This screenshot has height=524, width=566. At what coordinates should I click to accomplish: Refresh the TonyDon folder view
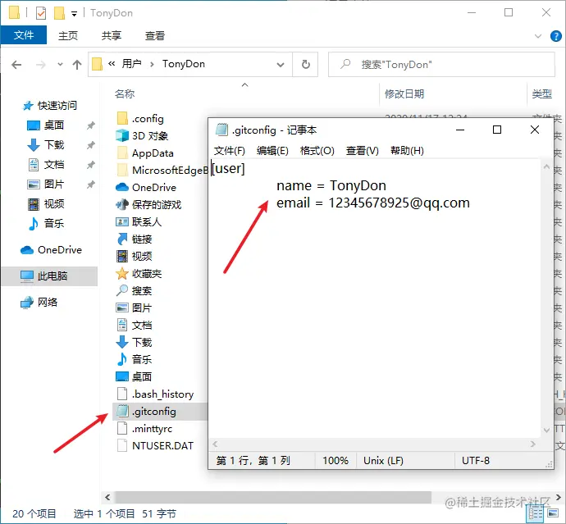click(305, 64)
